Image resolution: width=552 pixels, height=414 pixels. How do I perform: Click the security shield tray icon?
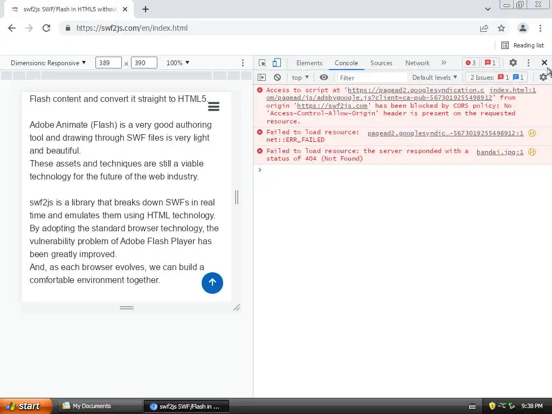[492, 406]
